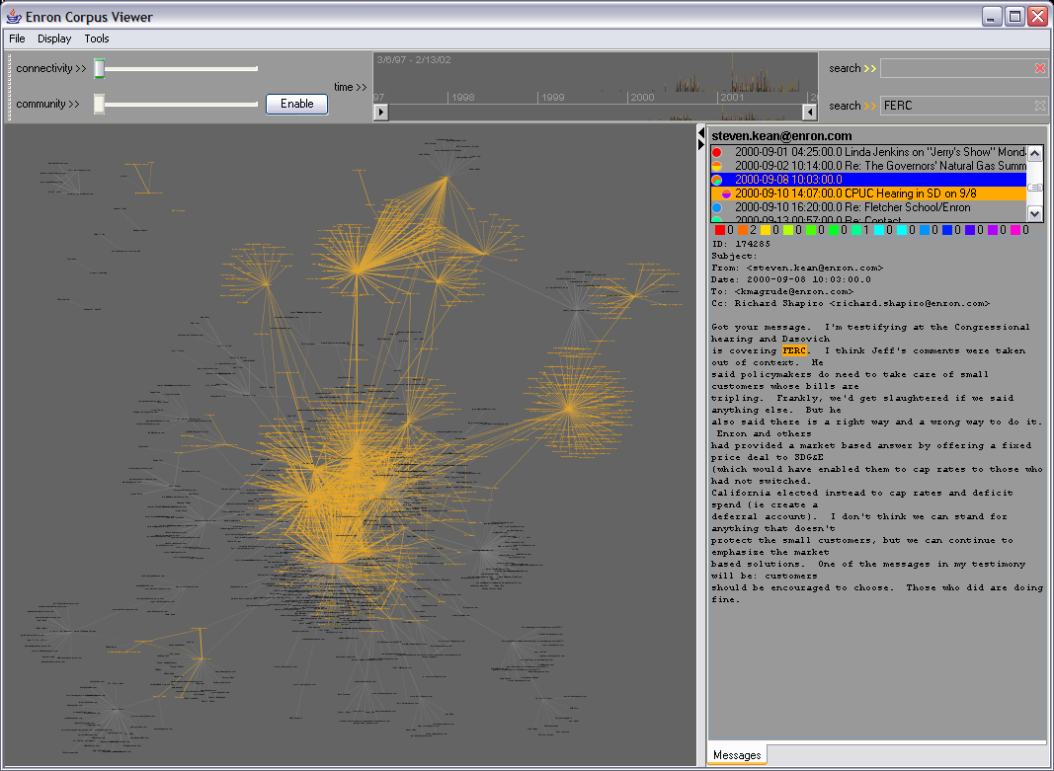
Task: Click the "time >>" label
Action: tap(351, 87)
